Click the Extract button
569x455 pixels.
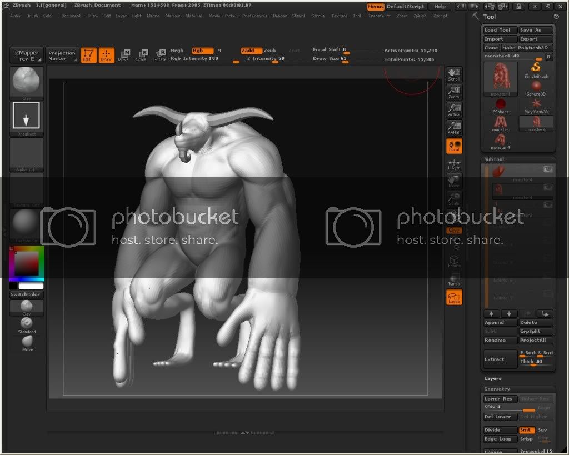(x=501, y=359)
